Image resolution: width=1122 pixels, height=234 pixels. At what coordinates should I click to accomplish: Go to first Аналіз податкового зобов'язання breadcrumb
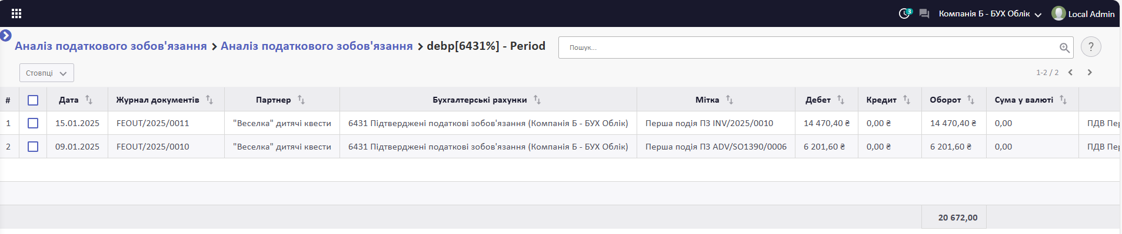(111, 46)
